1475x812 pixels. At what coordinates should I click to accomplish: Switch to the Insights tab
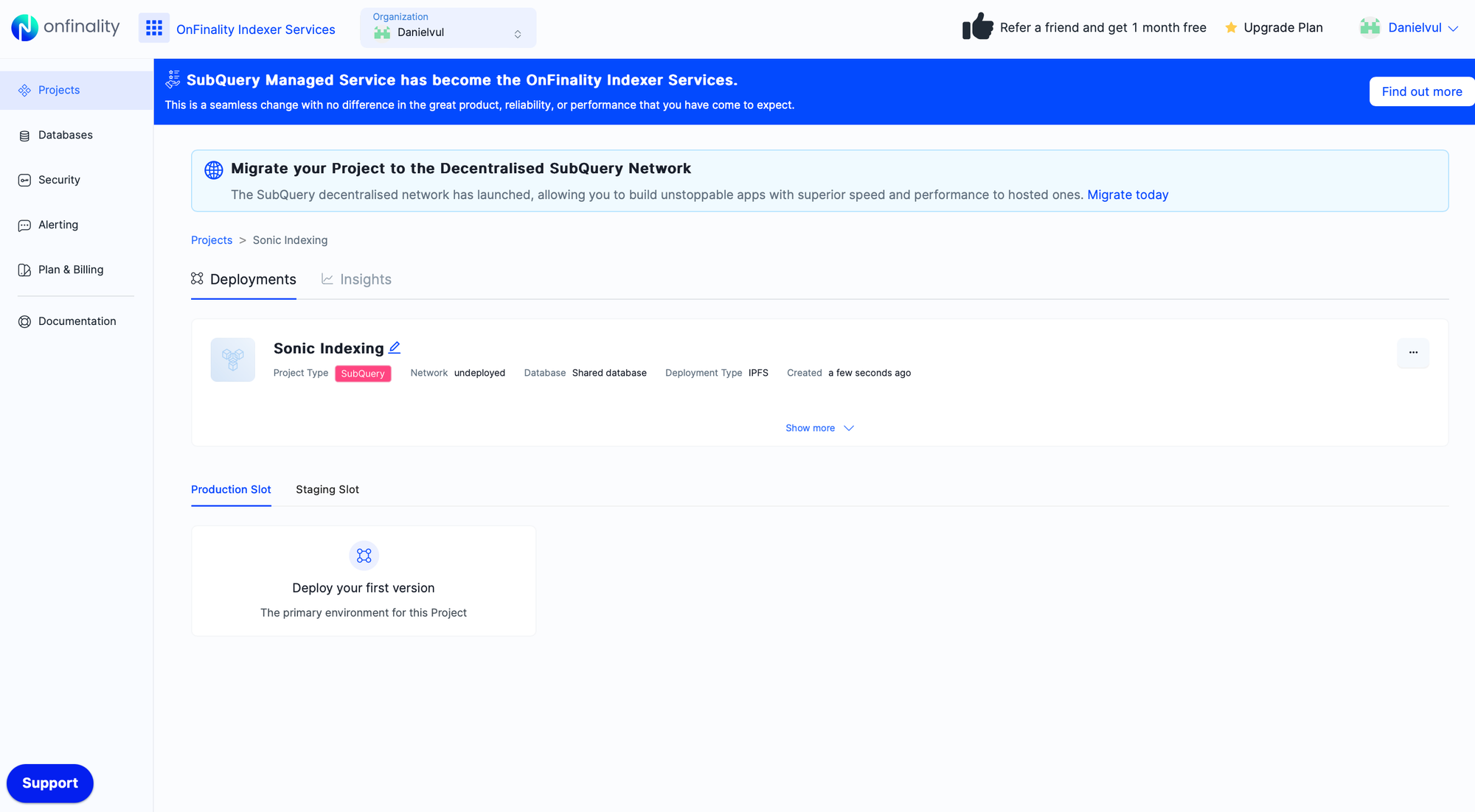[356, 279]
